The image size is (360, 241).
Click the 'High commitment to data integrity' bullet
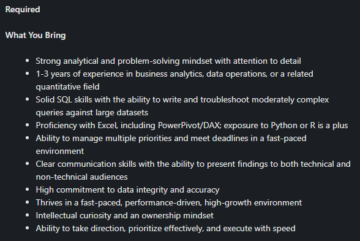pos(127,189)
